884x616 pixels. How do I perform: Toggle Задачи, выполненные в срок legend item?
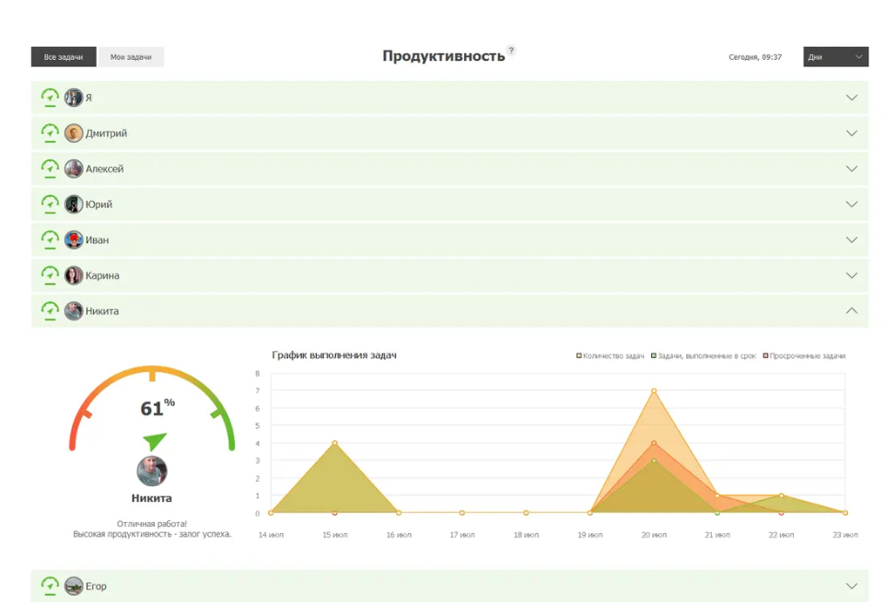704,356
